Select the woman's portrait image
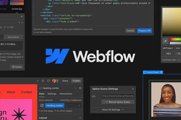 [166, 99]
